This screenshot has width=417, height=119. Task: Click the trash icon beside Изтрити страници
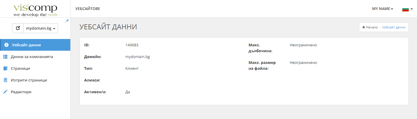click(x=5, y=80)
